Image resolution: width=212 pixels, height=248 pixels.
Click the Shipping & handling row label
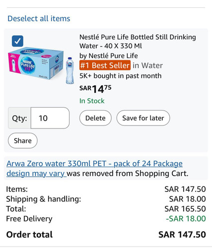pyautogui.click(x=44, y=199)
